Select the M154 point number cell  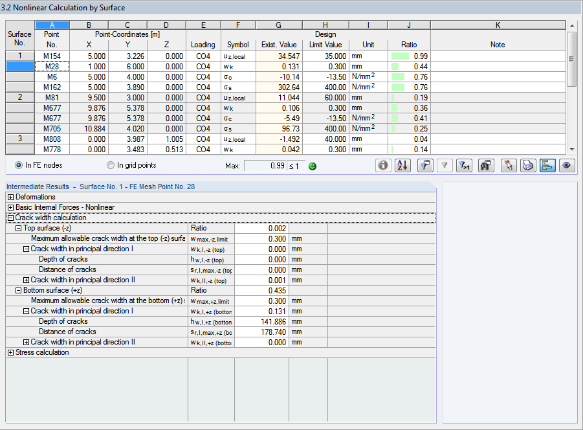click(52, 56)
